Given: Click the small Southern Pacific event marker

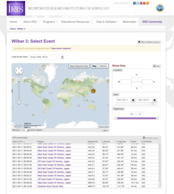Looking at the screenshot, I should point(33,115).
